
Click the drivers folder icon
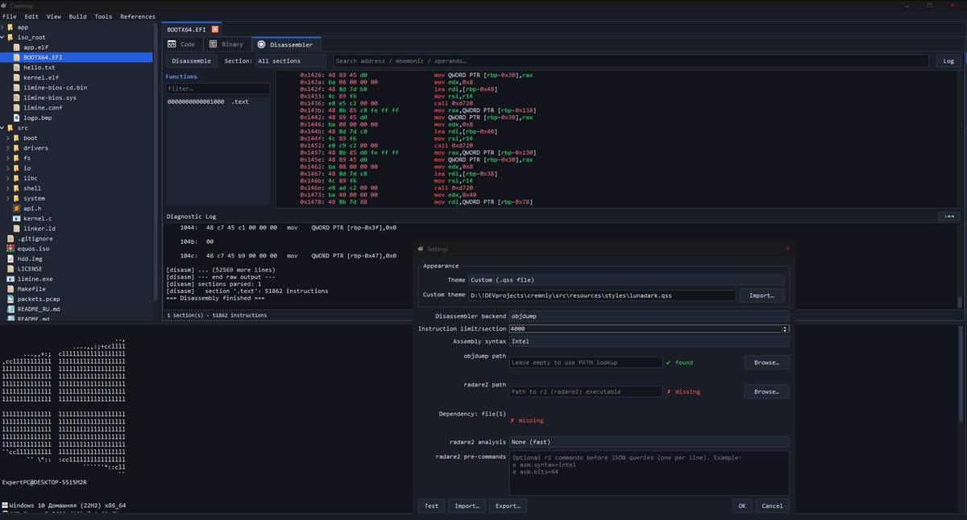[17, 148]
